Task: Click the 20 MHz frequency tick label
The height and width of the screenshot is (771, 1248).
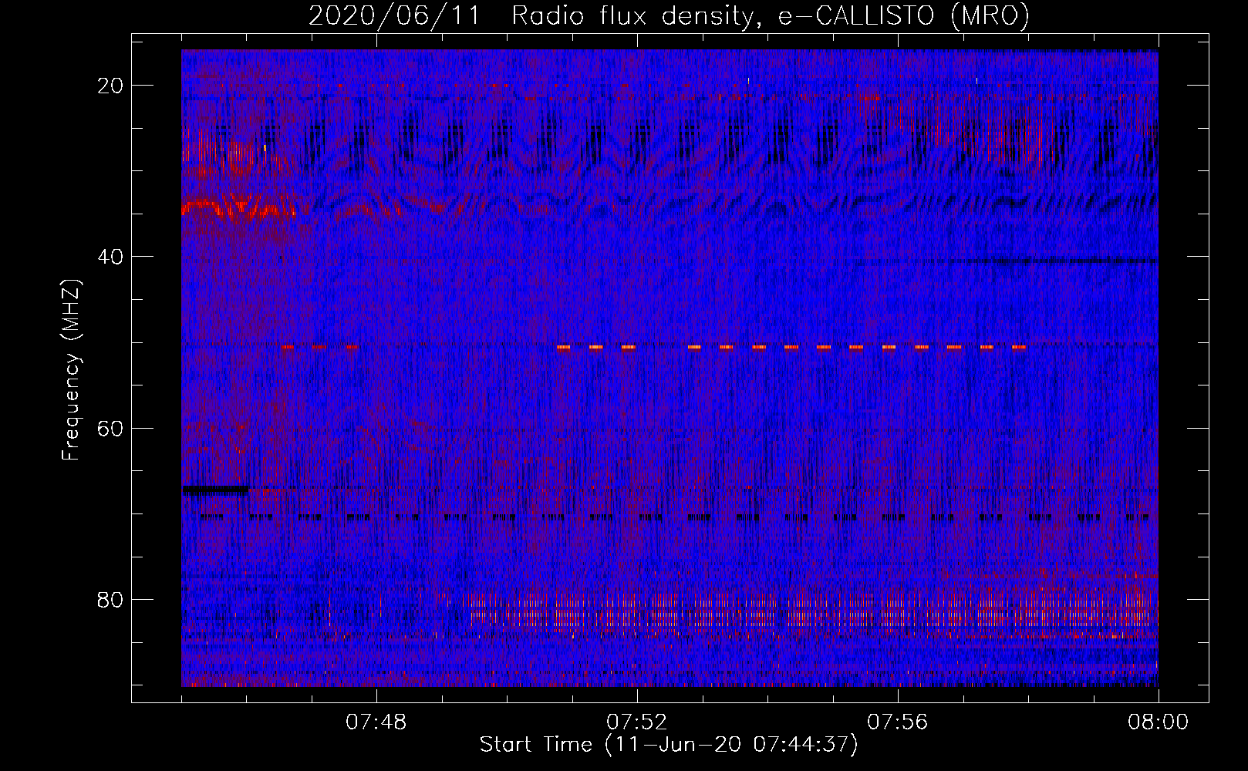Action: [111, 85]
